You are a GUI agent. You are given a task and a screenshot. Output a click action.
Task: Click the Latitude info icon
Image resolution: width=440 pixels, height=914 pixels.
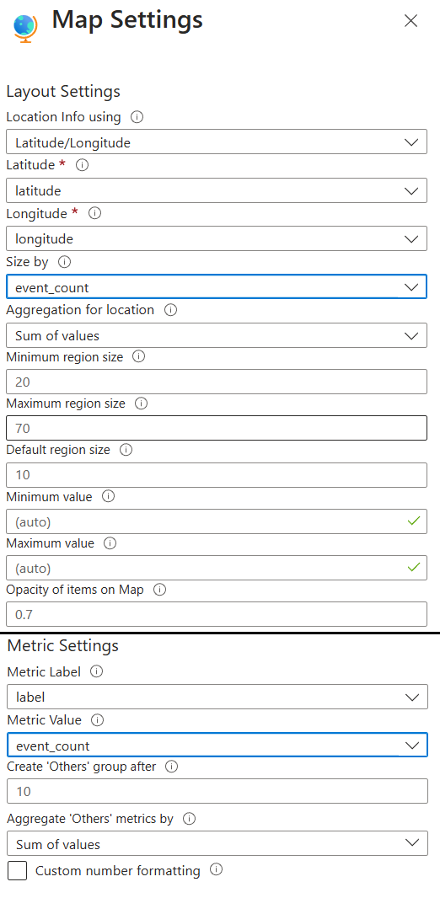(x=83, y=165)
